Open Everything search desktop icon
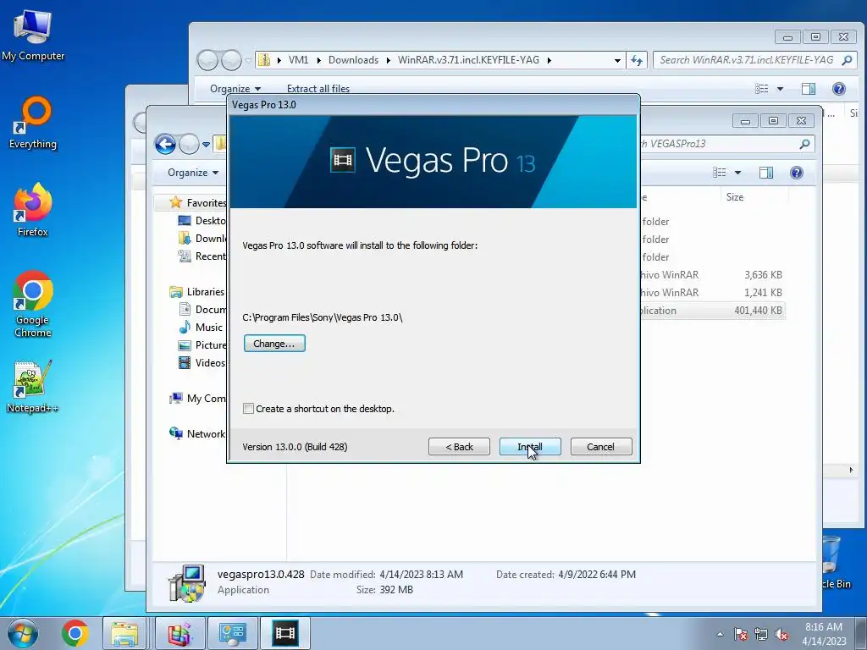Screen dimensions: 867x650 (x=33, y=123)
